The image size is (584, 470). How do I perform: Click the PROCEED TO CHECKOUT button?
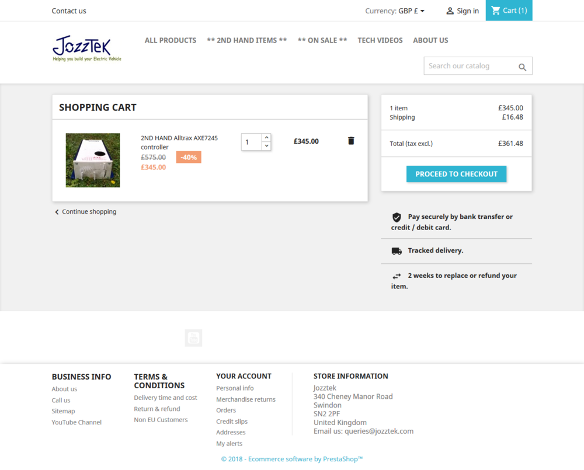(456, 173)
